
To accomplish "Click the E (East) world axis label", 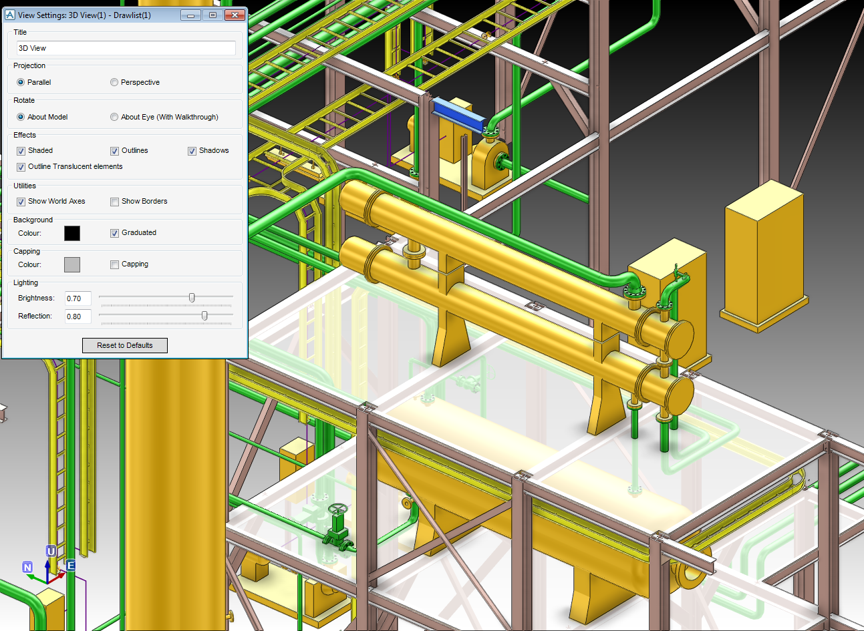I will tap(70, 566).
